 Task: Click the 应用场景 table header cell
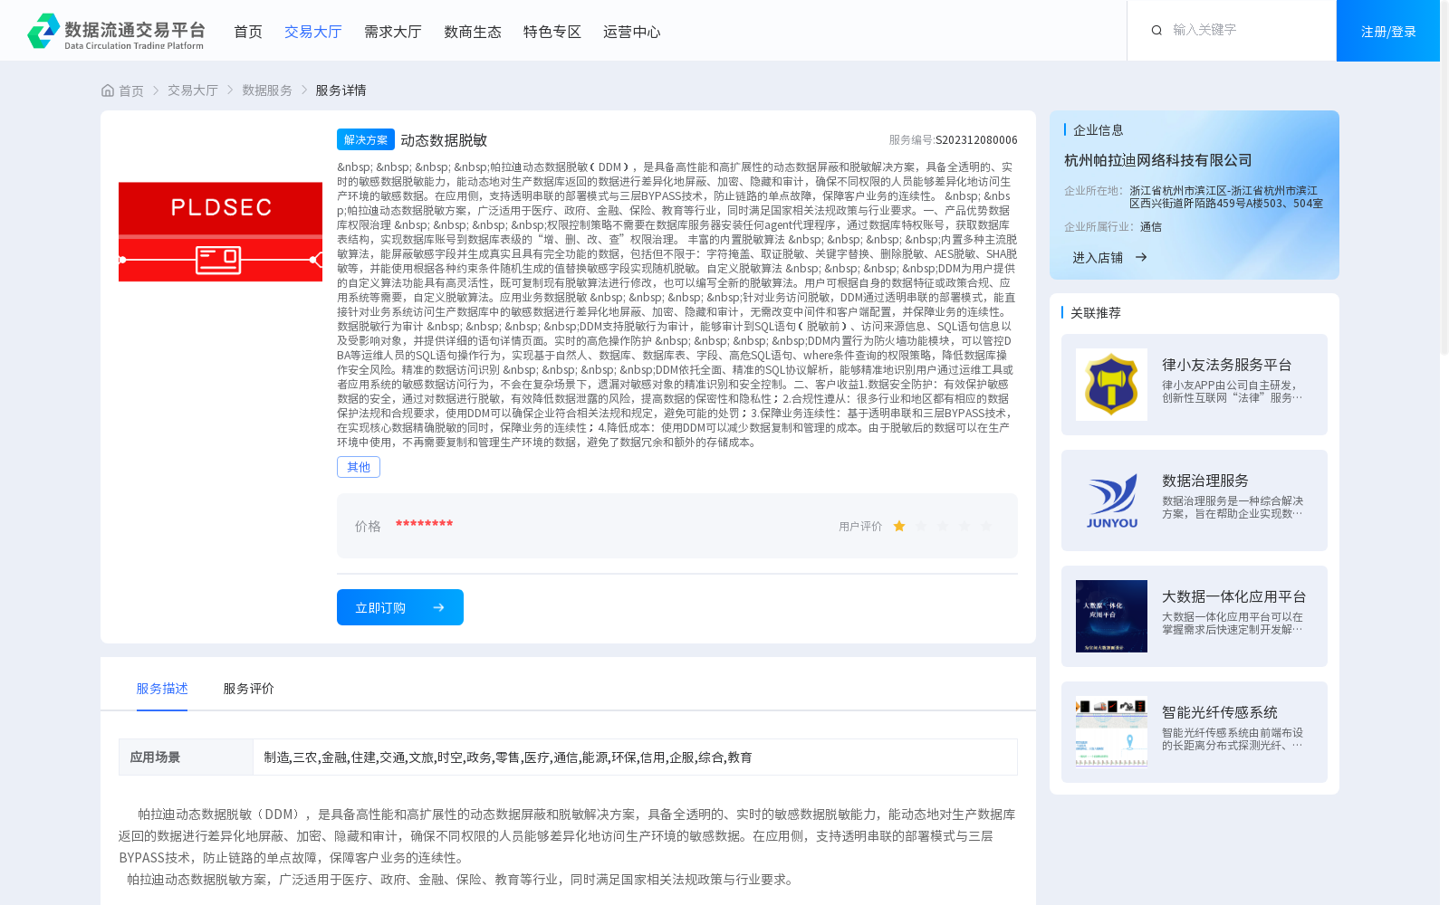coord(186,757)
